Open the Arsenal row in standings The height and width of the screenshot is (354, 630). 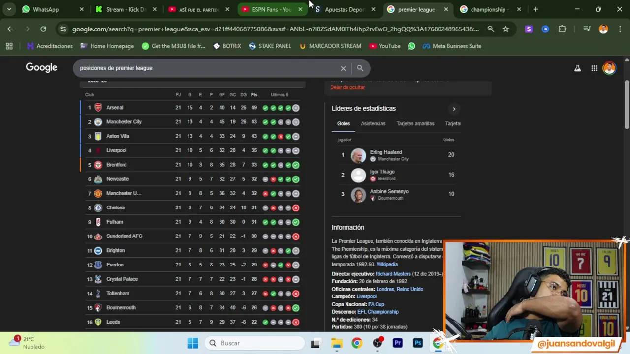coord(192,107)
